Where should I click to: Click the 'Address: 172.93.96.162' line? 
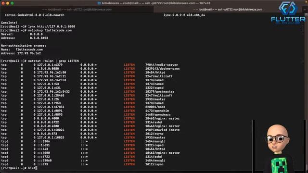click(x=21, y=53)
